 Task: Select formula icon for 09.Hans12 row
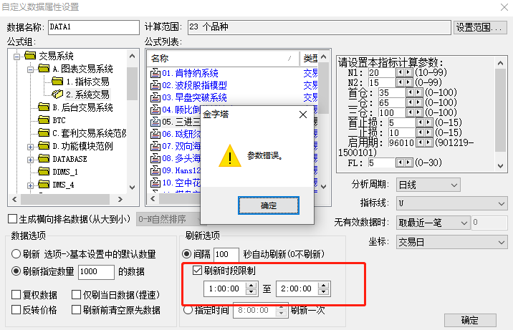coord(155,170)
